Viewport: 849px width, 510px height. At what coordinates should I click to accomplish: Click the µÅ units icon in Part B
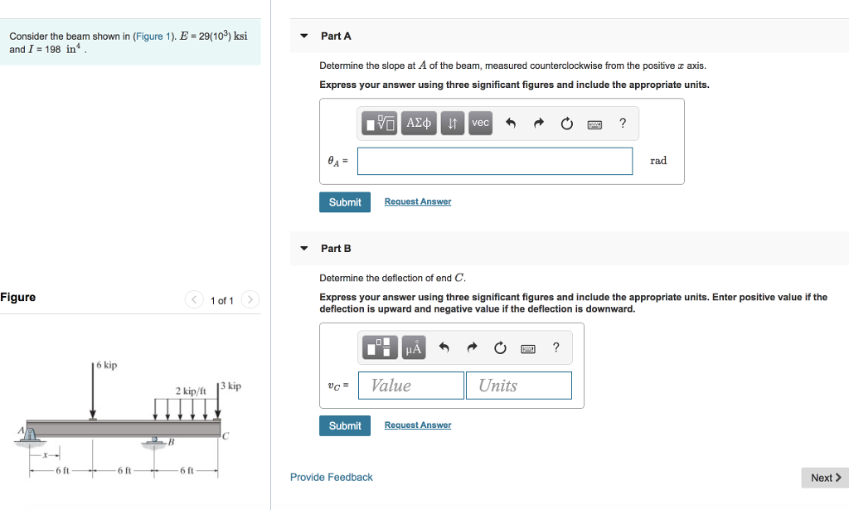tap(412, 347)
